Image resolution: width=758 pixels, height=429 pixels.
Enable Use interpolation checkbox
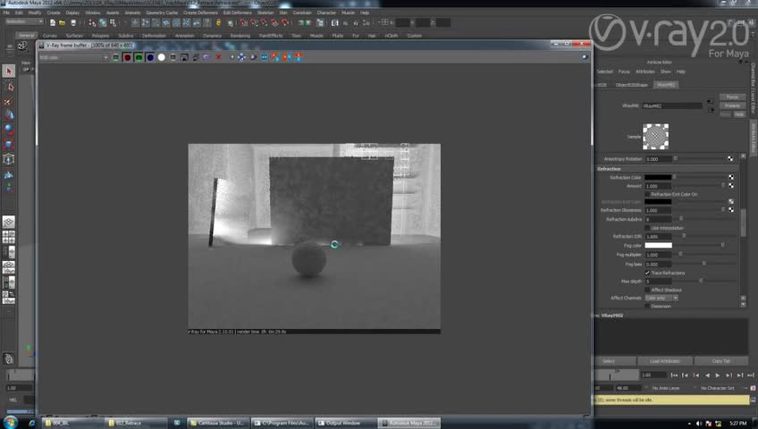(x=647, y=228)
